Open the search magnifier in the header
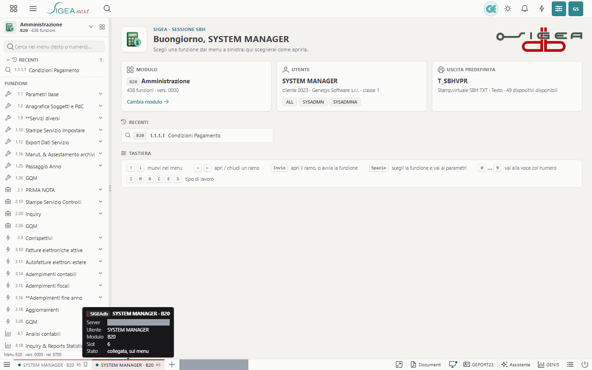592x370 pixels. point(107,9)
